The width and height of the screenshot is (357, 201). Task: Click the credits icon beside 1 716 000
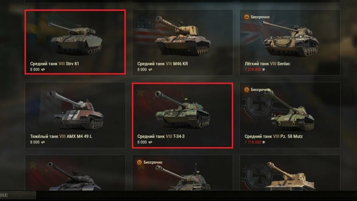[x=264, y=142]
